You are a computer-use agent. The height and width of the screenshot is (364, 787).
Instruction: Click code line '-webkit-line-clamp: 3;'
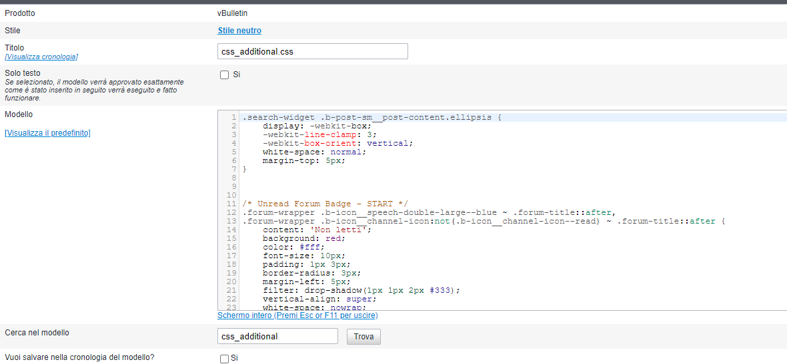pos(319,134)
